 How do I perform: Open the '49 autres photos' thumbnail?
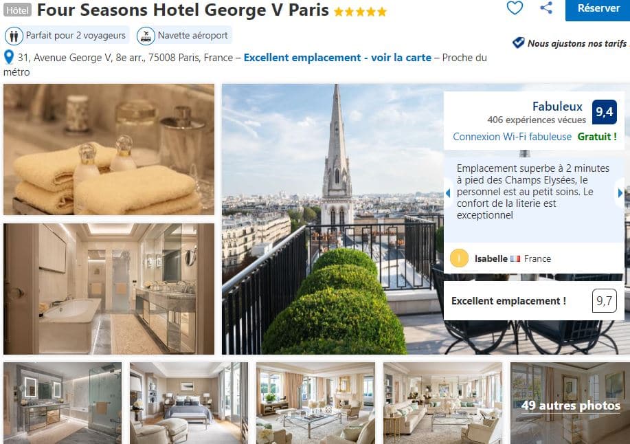[570, 403]
